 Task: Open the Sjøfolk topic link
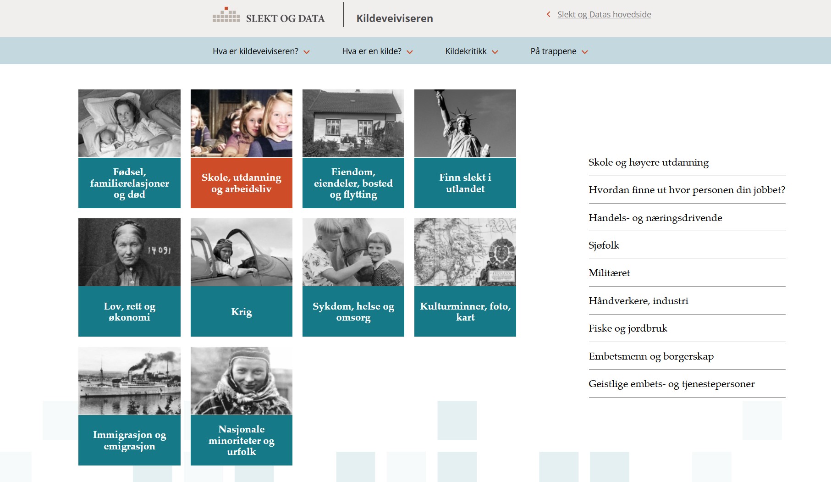(604, 245)
